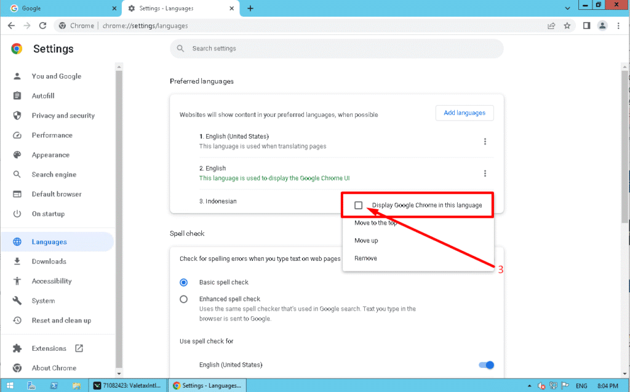Click the magnifier icon in the Search settings box

click(180, 49)
